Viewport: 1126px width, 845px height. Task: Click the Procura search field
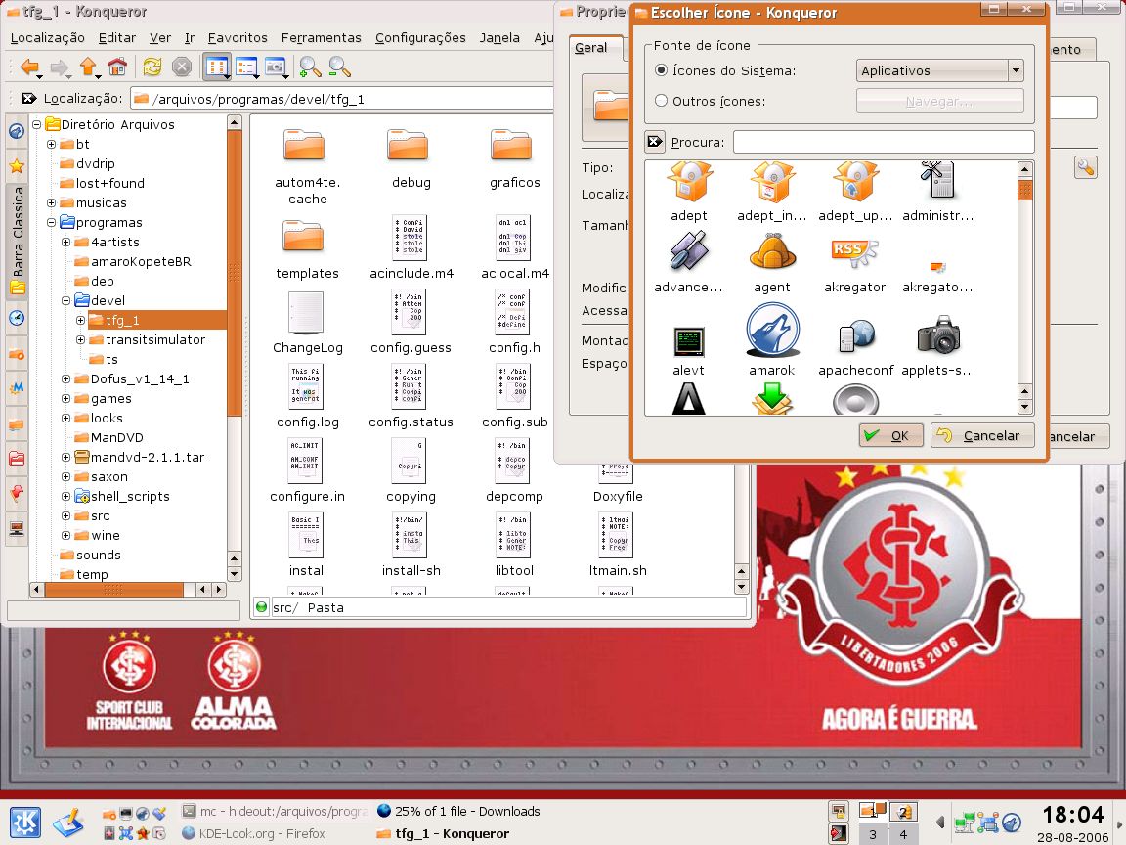click(x=884, y=142)
